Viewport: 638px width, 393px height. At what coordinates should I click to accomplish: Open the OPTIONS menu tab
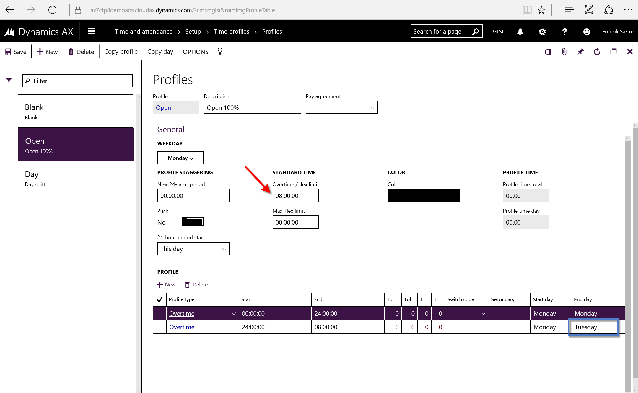tap(195, 52)
